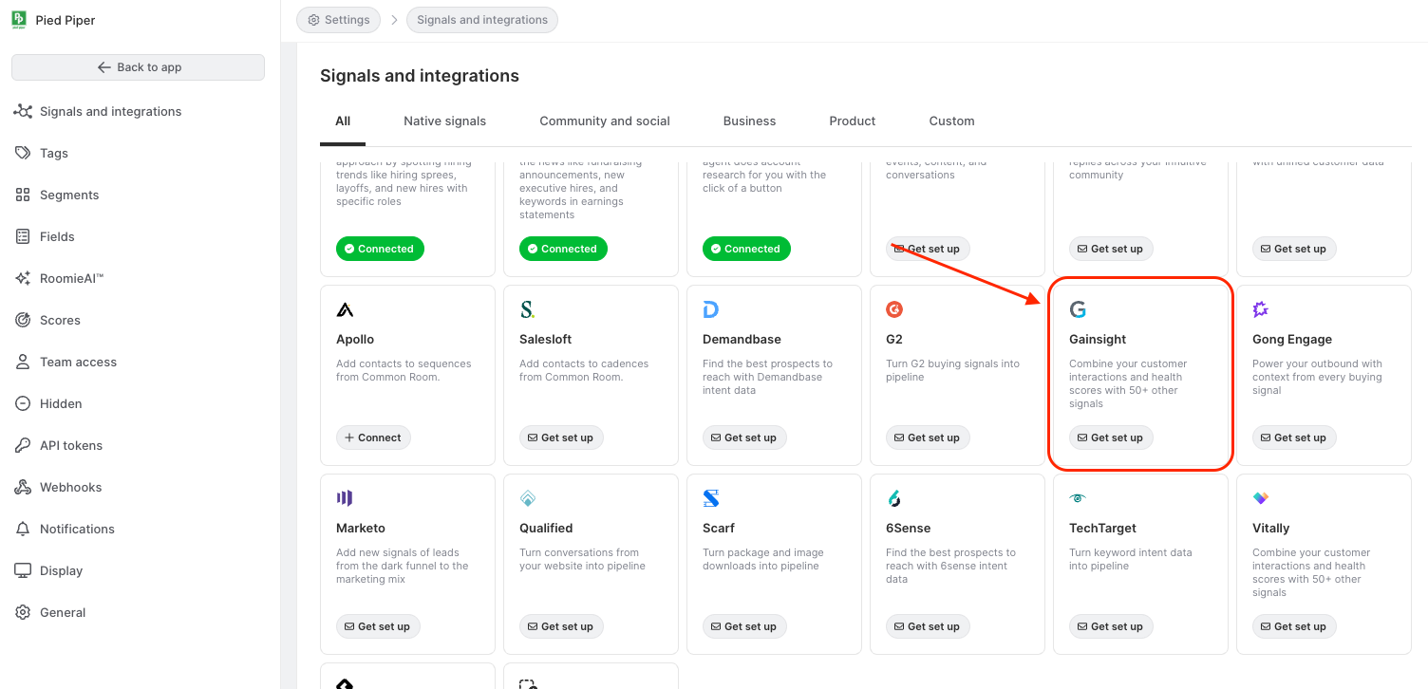Viewport: 1428px width, 689px height.
Task: Click the Signals and integrations sidebar icon
Action: pyautogui.click(x=23, y=111)
